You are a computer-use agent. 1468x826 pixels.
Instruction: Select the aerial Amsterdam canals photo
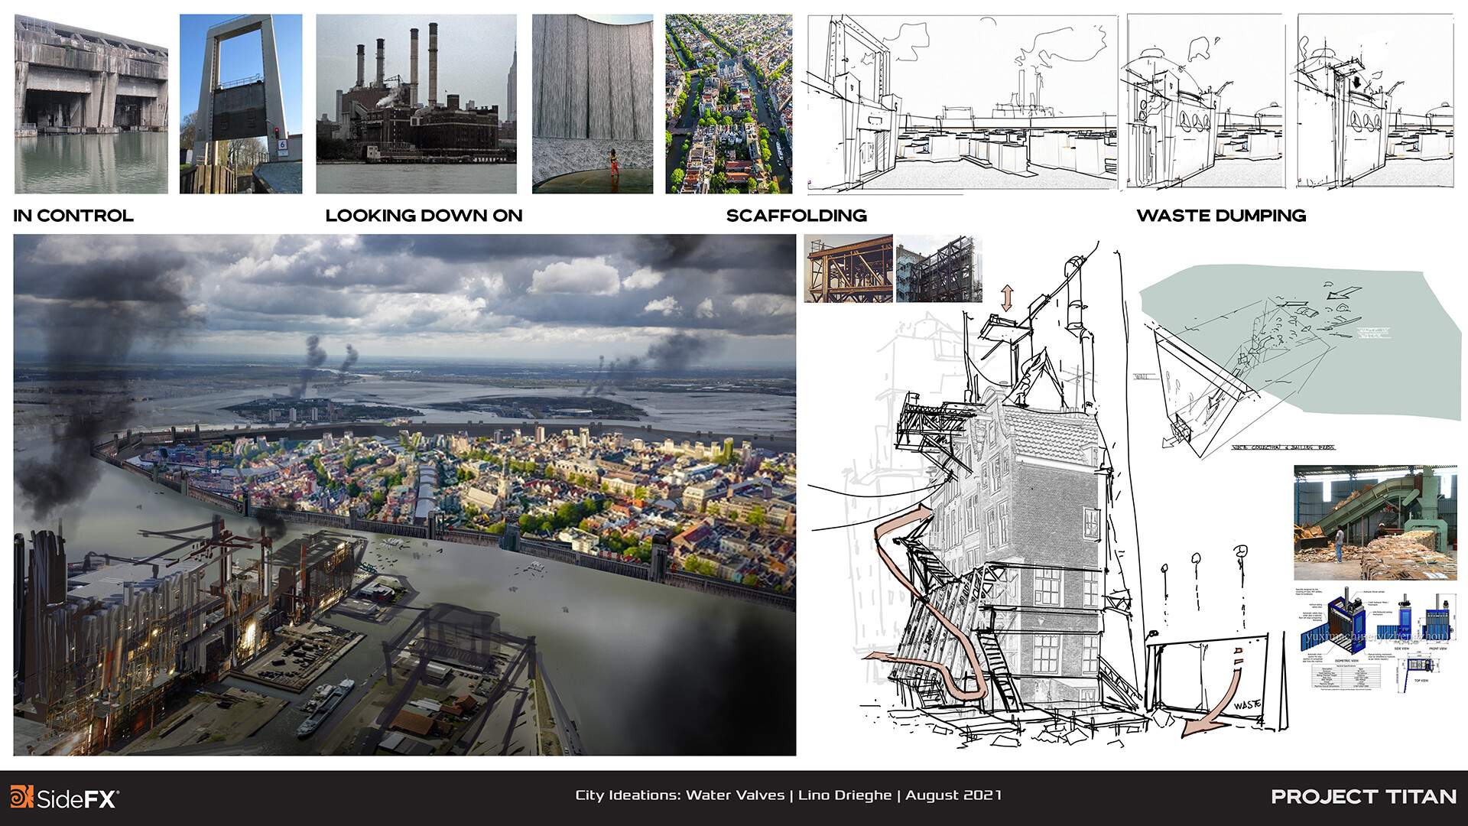pyautogui.click(x=728, y=104)
